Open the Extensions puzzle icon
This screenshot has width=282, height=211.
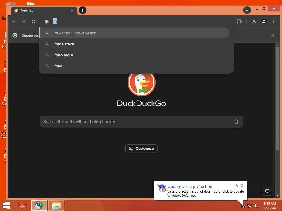point(239,21)
